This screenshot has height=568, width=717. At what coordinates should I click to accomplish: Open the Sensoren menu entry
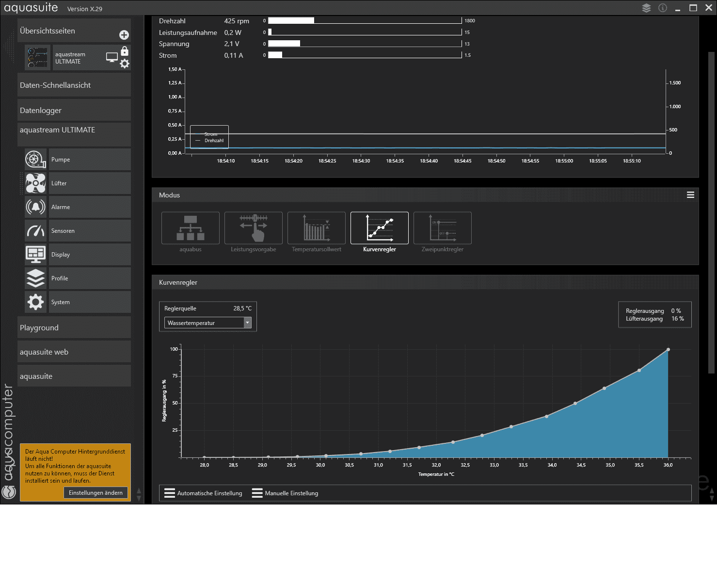(90, 230)
